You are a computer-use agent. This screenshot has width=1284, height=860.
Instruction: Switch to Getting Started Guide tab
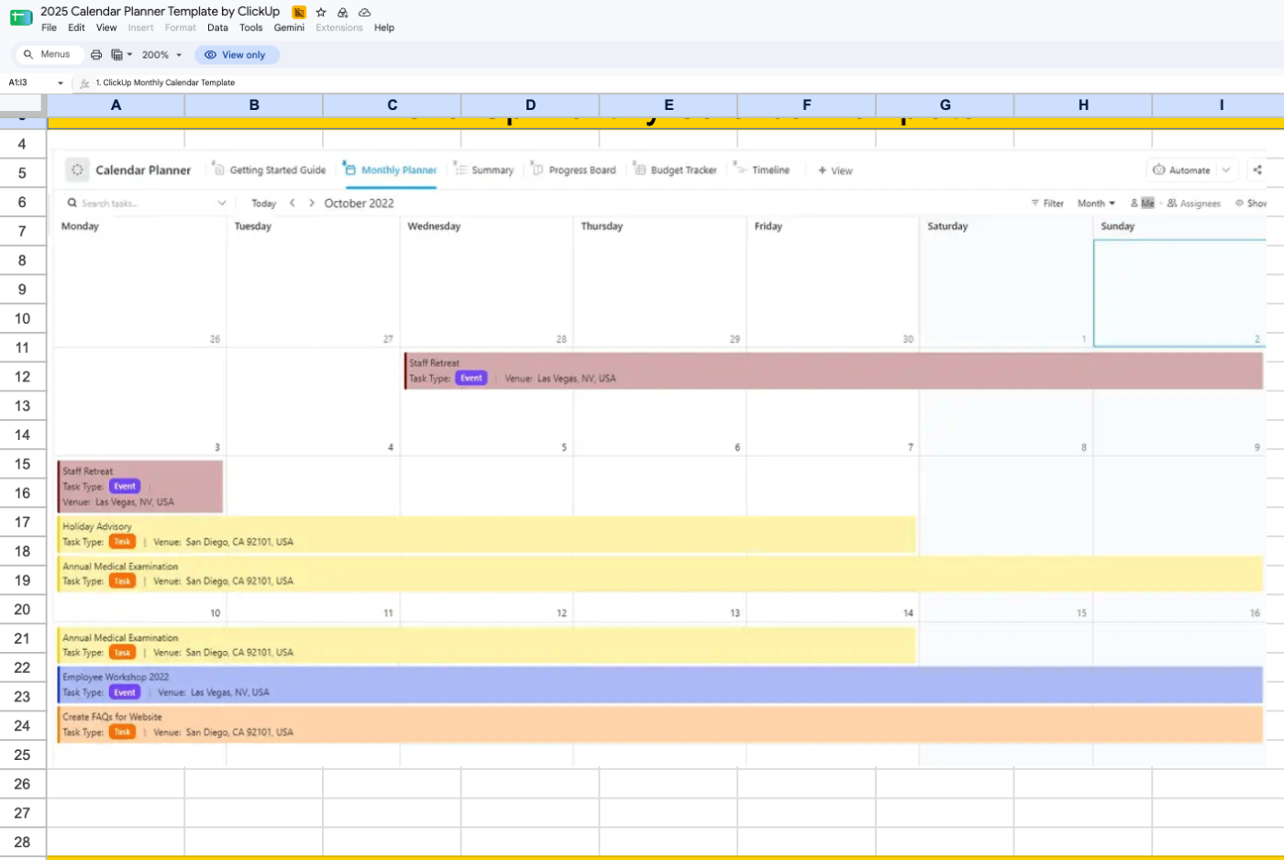click(x=270, y=170)
